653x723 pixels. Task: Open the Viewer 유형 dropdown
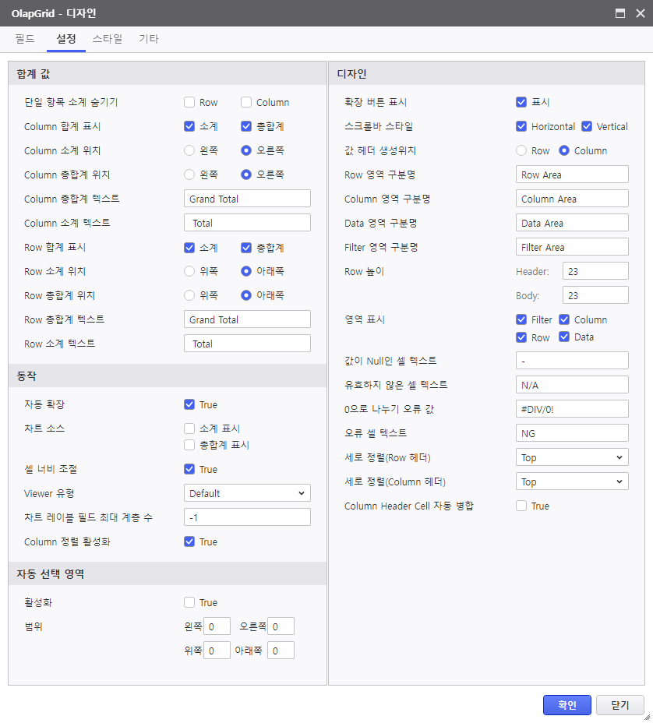[x=247, y=493]
